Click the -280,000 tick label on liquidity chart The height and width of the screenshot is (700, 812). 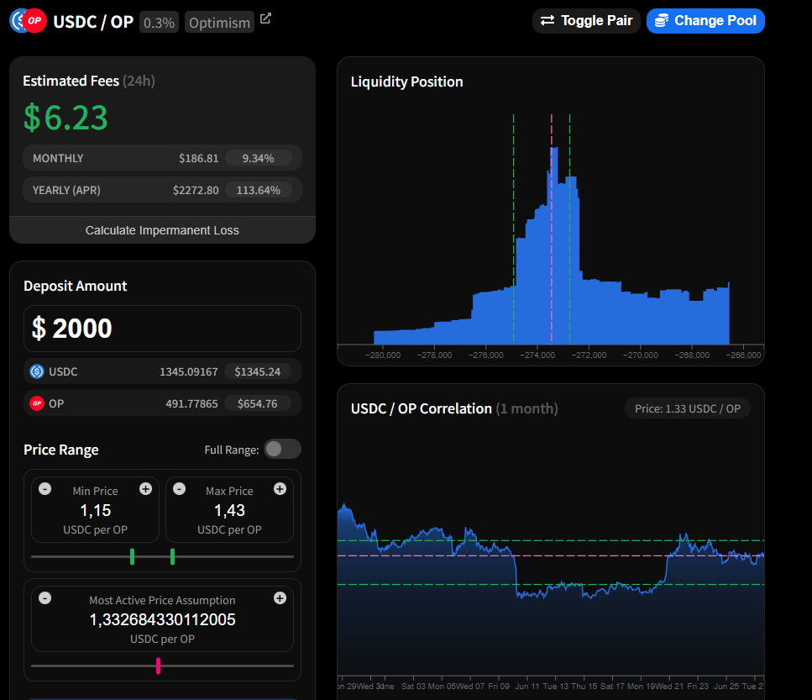(383, 355)
